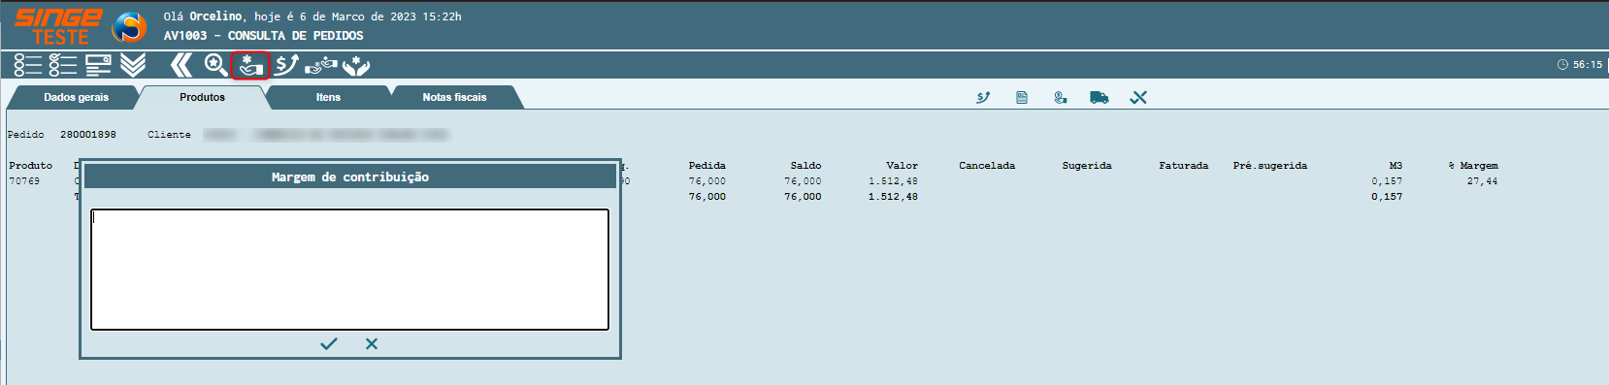Click the cupped hands with asterisk icon
The image size is (1609, 385).
click(x=356, y=65)
